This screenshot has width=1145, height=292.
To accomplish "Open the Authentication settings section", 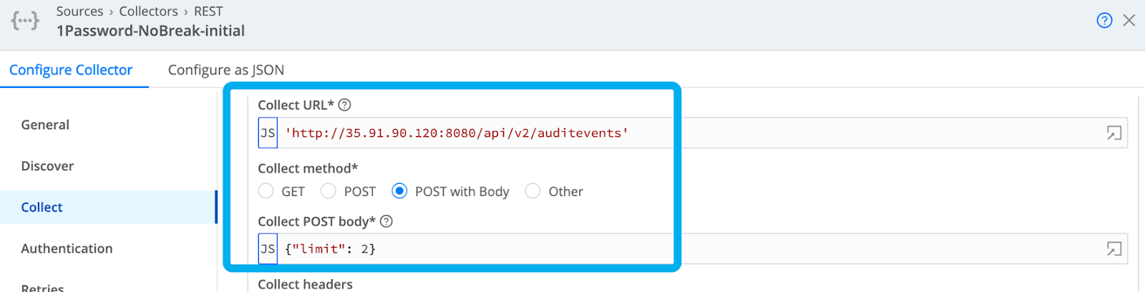I will [67, 248].
